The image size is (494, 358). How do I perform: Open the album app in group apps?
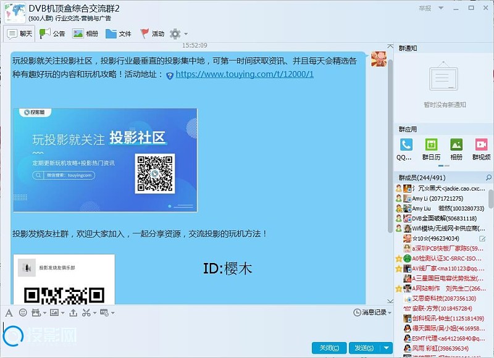(456, 144)
